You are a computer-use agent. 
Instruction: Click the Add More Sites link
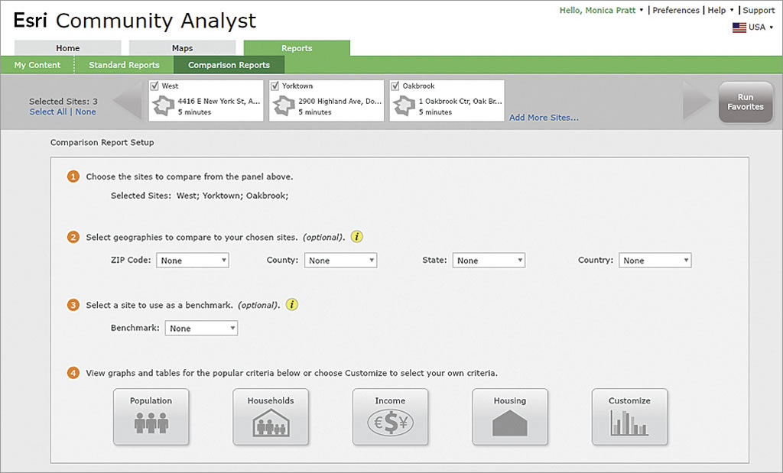coord(544,118)
